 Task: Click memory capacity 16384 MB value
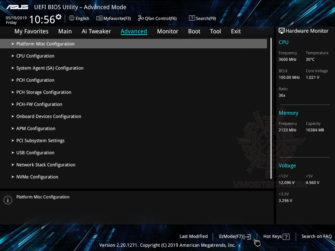point(315,130)
